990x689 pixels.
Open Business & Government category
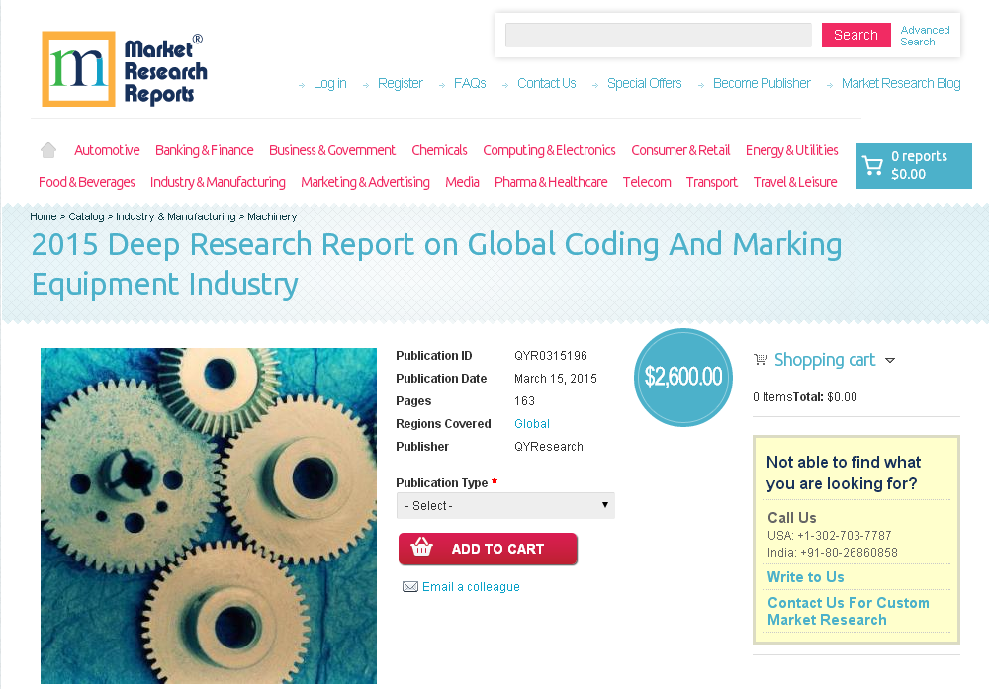pos(332,150)
